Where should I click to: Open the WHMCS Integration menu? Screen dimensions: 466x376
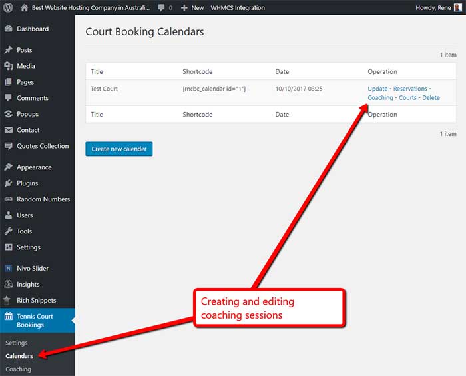pyautogui.click(x=238, y=8)
